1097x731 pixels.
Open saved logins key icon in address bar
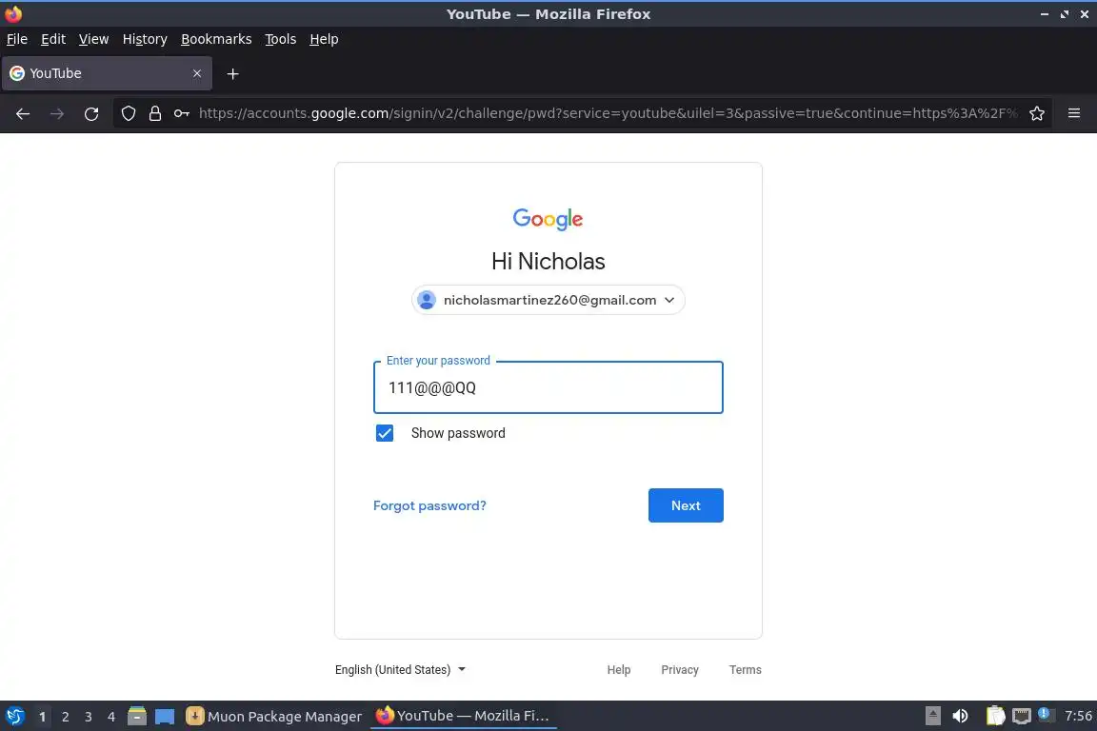(181, 113)
